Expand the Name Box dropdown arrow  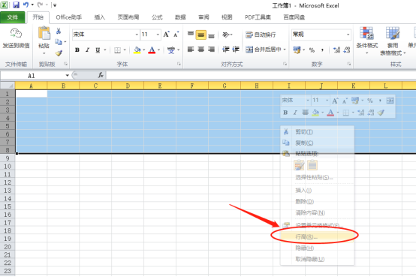[68, 76]
